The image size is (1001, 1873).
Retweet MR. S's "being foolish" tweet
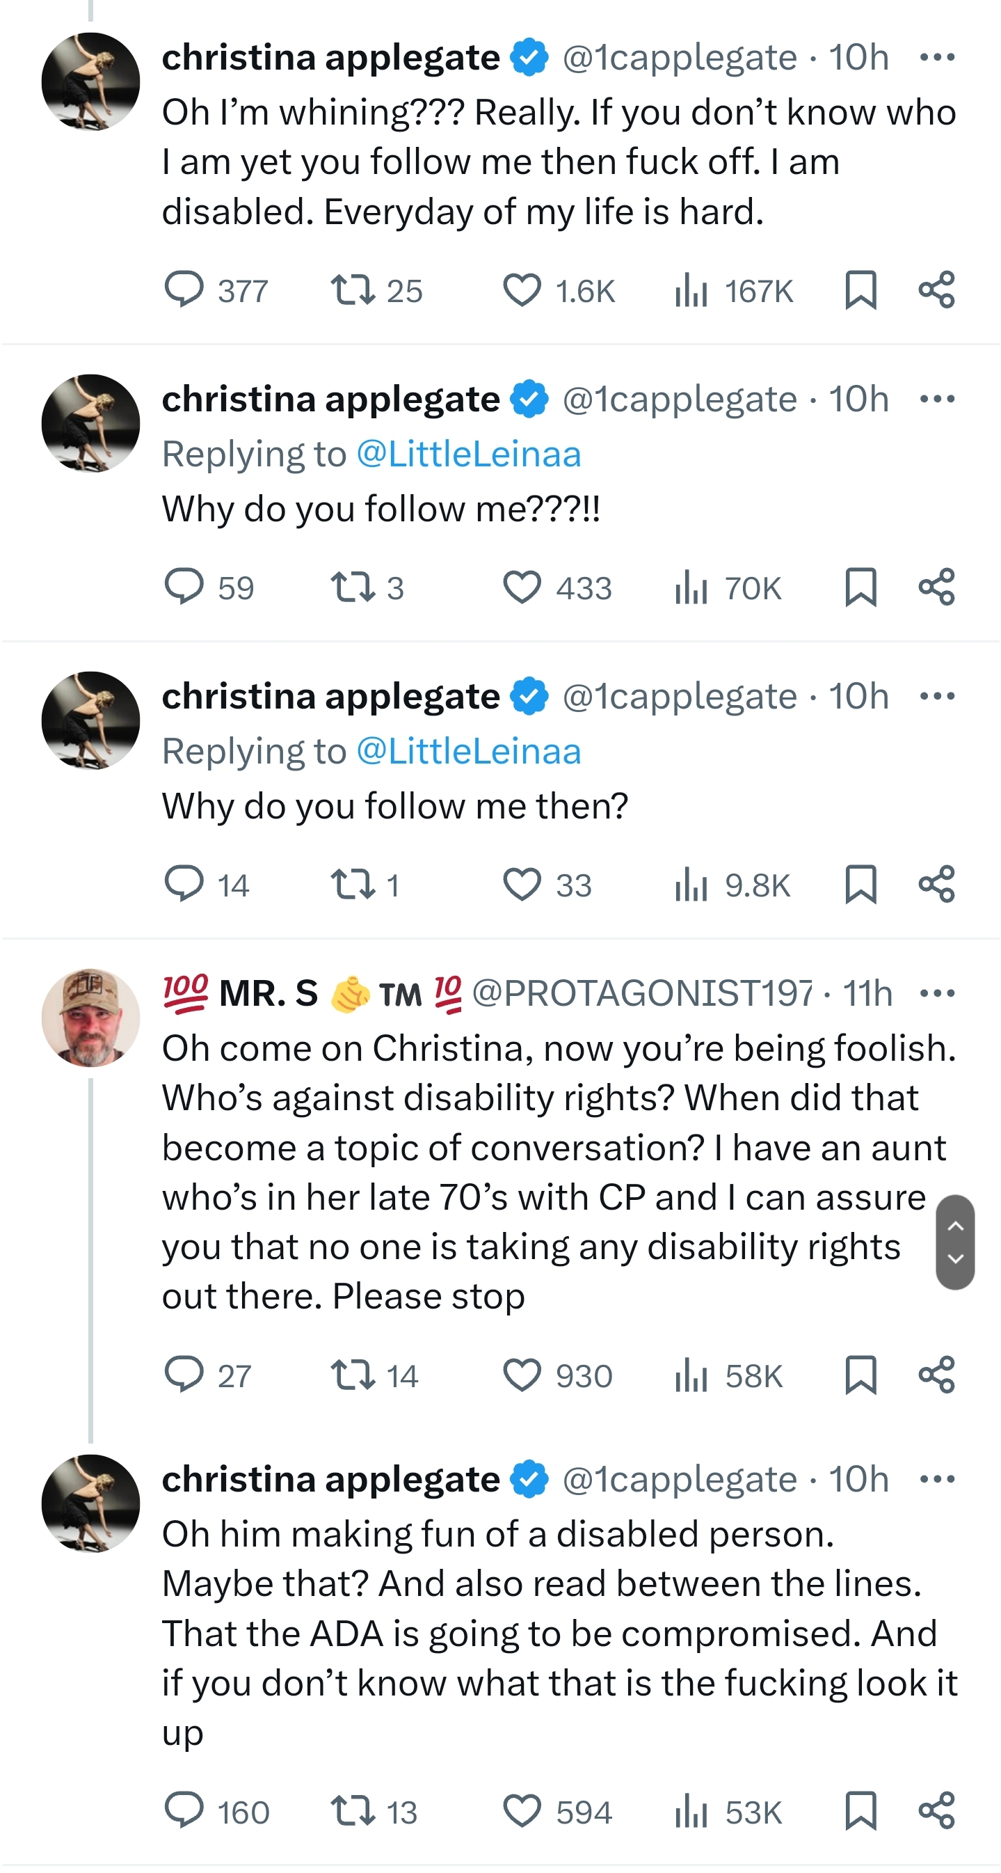353,1375
